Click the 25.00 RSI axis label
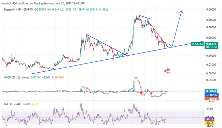The image size is (222, 128). click(210, 126)
